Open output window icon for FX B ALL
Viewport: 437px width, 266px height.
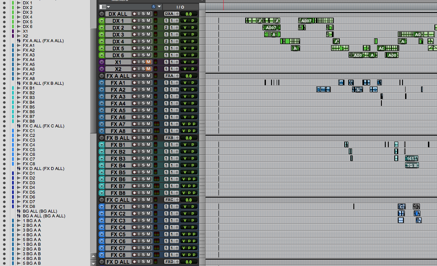click(177, 138)
